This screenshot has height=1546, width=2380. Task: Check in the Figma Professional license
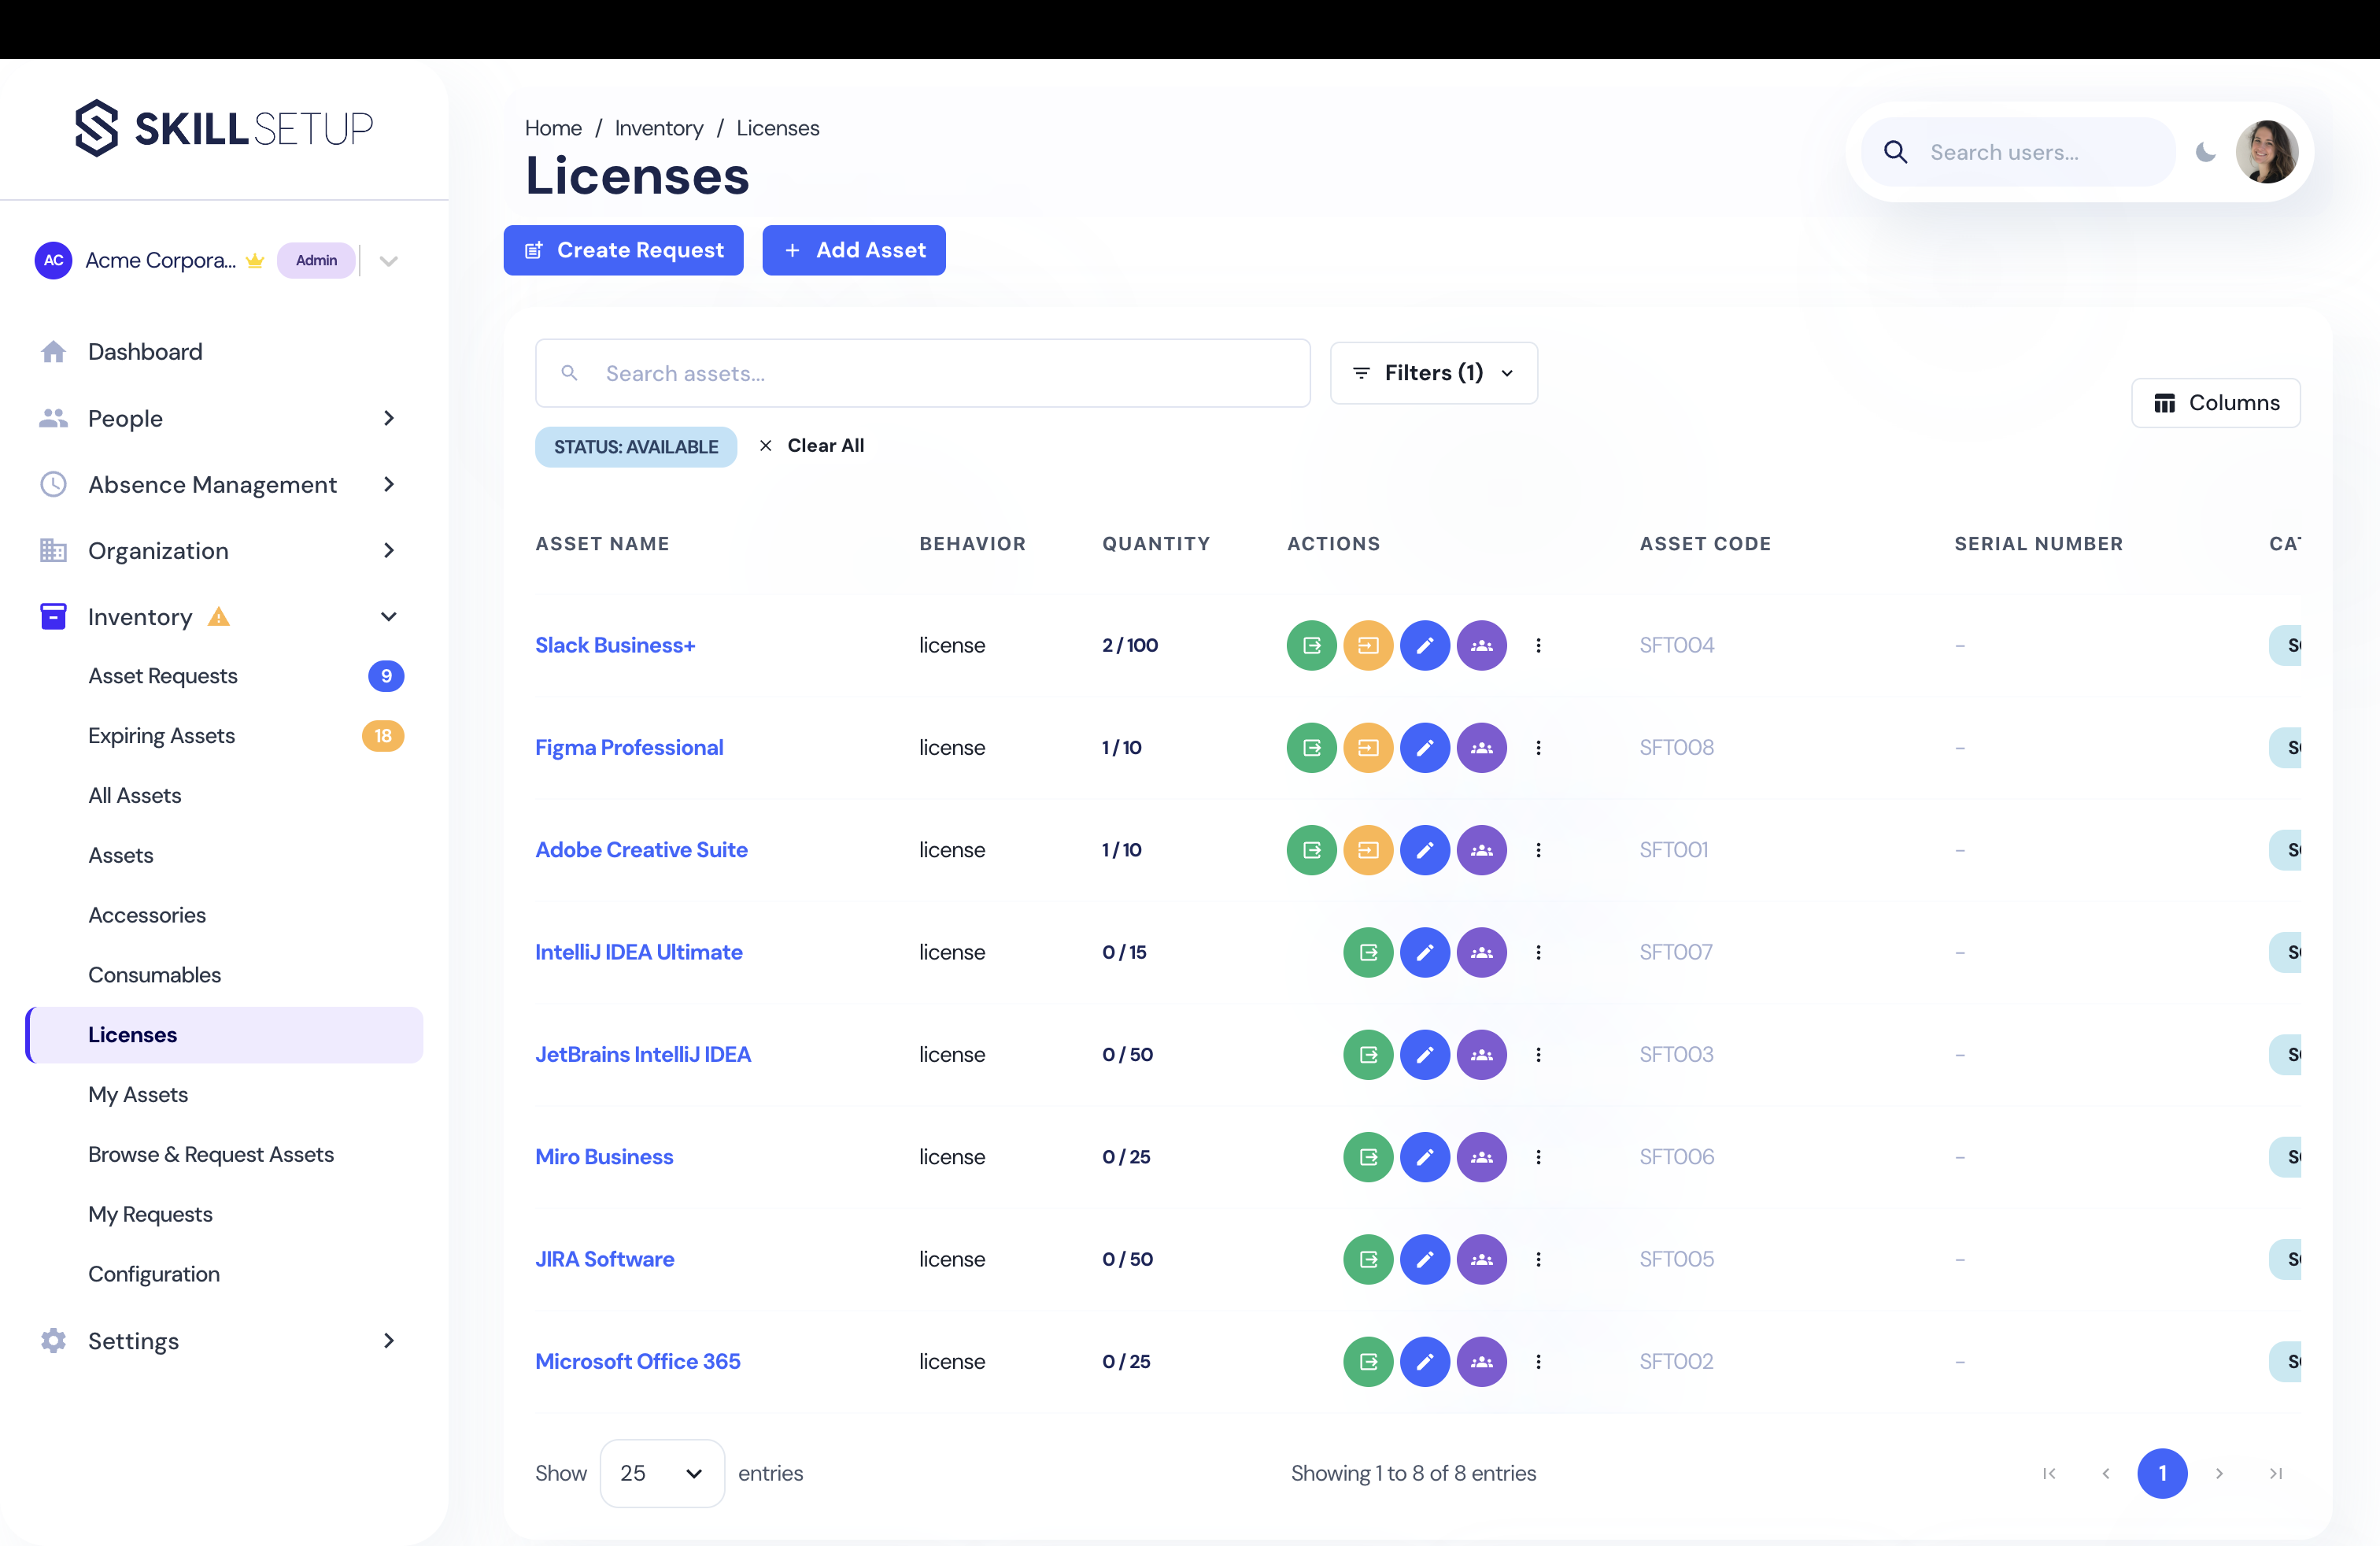coord(1369,747)
